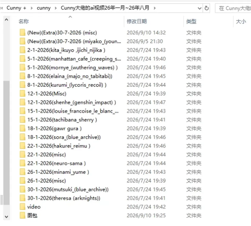Click the date "2026/9/5 21:30"

point(145,41)
